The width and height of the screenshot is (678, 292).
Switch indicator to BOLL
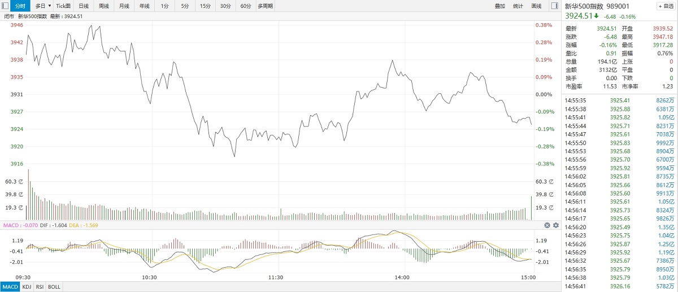tap(54, 287)
